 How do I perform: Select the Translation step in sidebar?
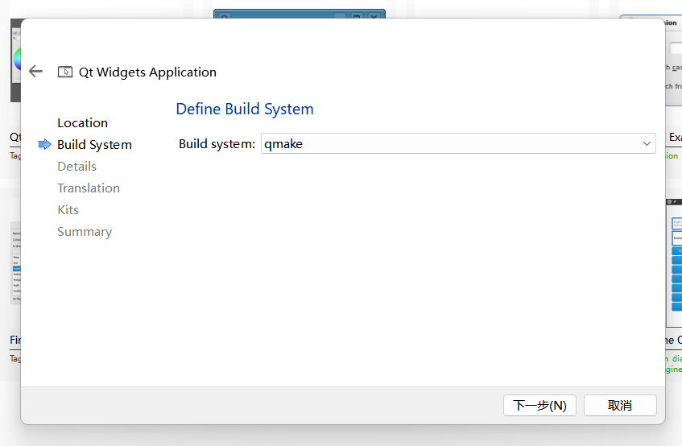tap(89, 188)
